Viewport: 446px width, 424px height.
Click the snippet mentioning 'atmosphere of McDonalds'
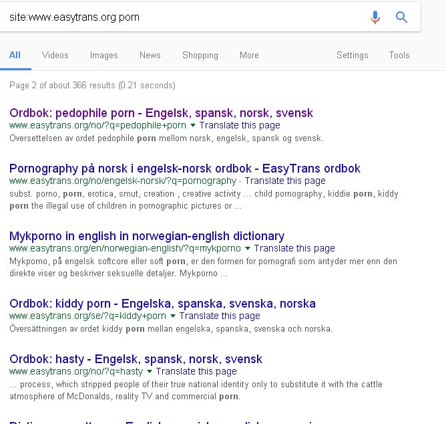coord(196,391)
